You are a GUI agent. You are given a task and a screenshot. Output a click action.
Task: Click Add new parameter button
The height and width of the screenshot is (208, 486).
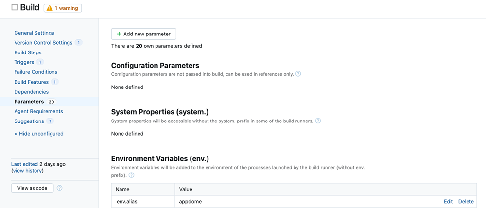144,34
